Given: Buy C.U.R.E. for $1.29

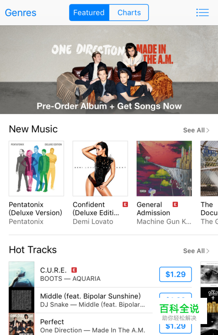Looking at the screenshot, I should click(x=175, y=274).
